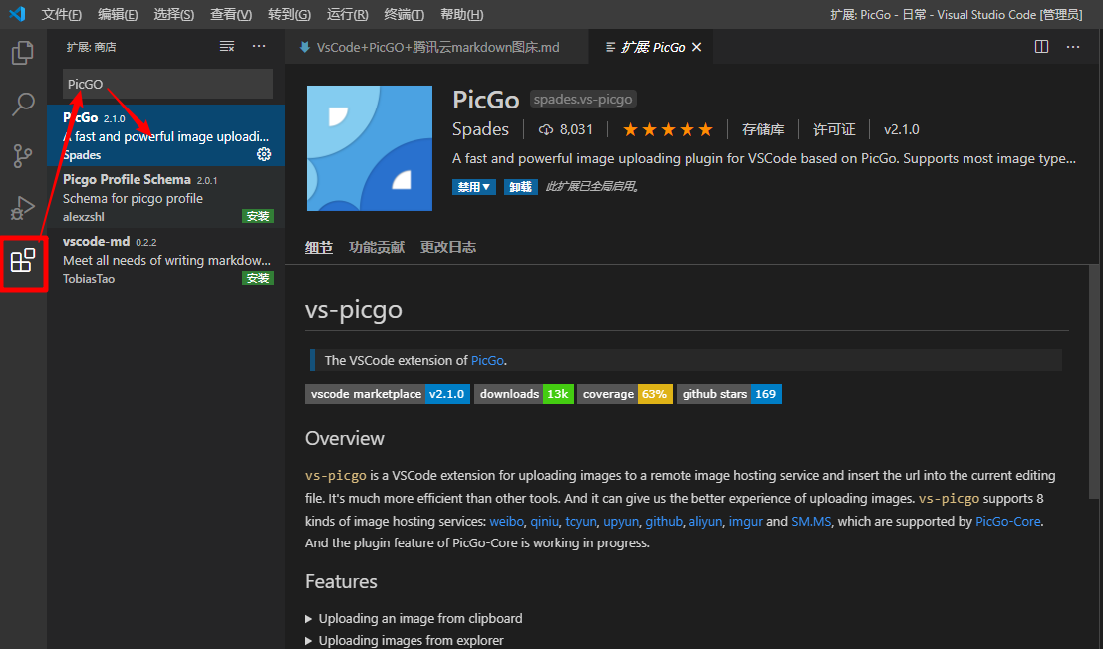1103x649 pixels.
Task: Open the weibo hosting link
Action: tap(506, 522)
